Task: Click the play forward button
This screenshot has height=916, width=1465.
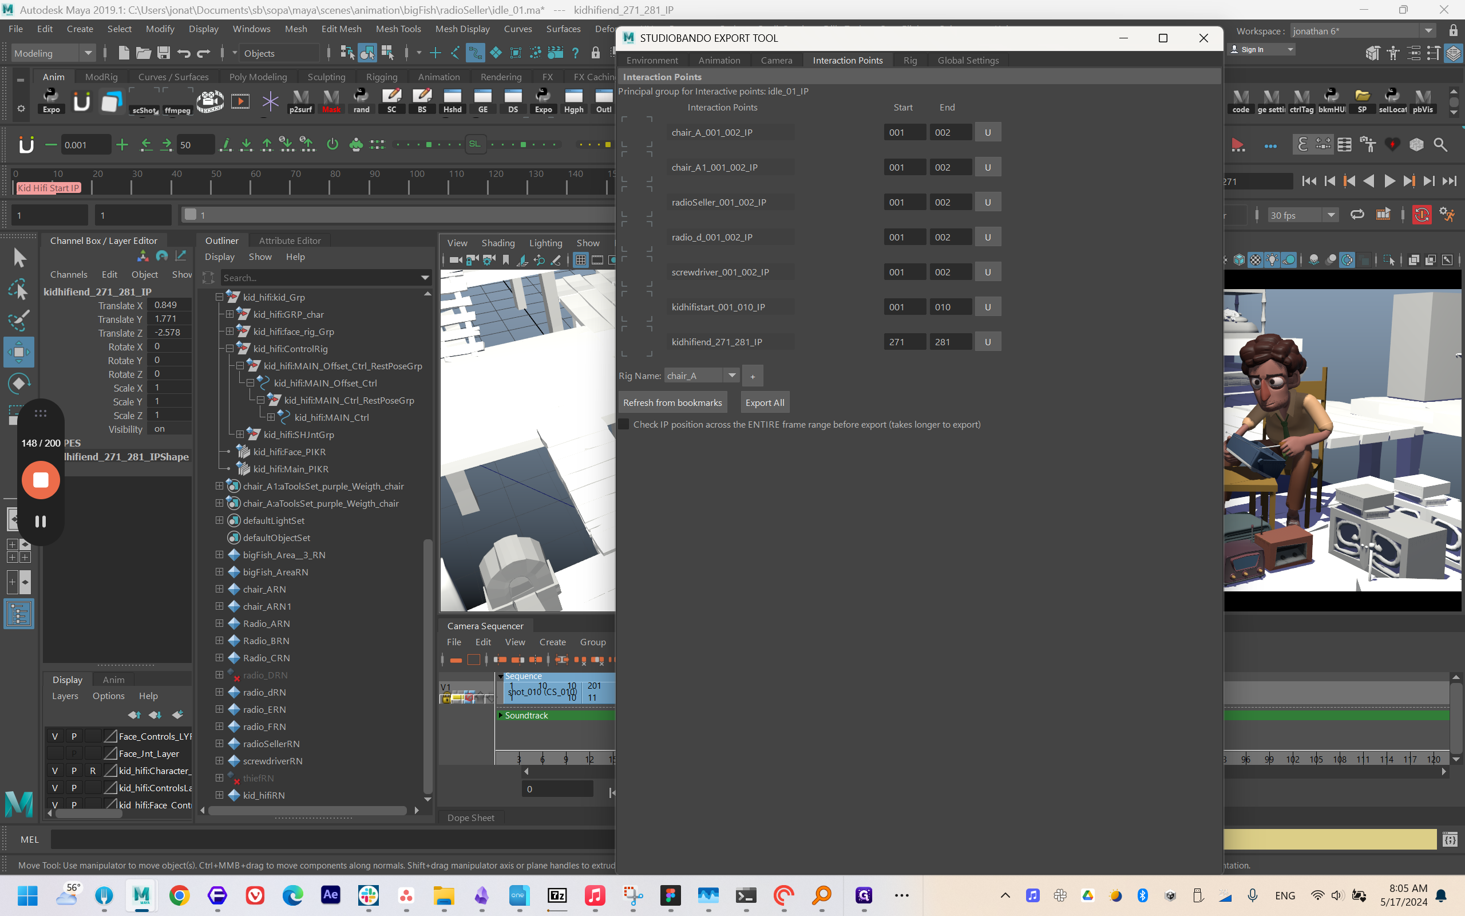Action: point(1389,181)
